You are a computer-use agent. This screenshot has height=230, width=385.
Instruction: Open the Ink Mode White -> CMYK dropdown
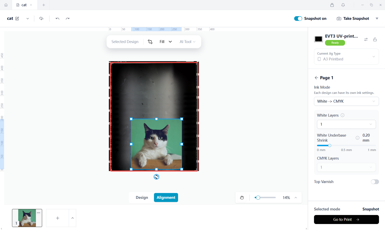click(x=346, y=101)
